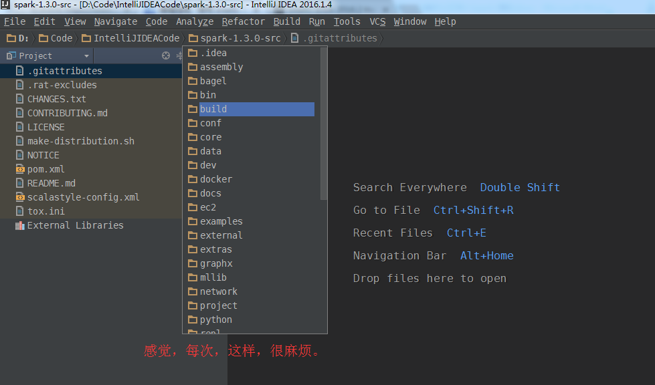655x385 pixels.
Task: Select CHANGES.txt in Project tree
Action: click(x=91, y=100)
